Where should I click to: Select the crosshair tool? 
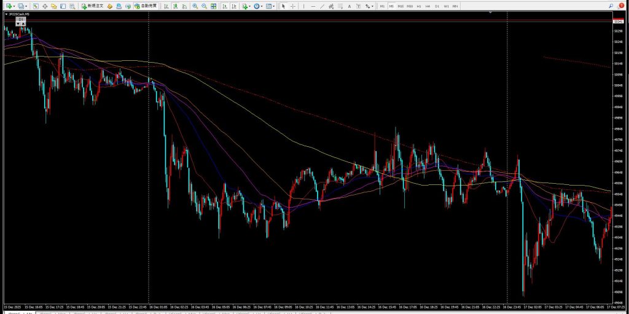point(292,6)
